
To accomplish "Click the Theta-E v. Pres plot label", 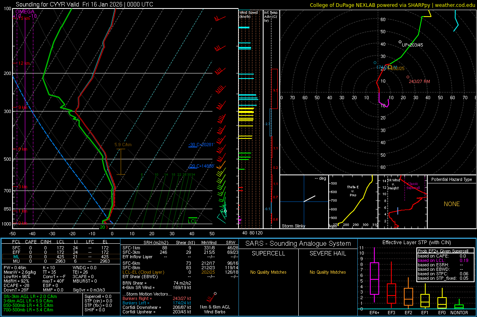I will point(353,191).
